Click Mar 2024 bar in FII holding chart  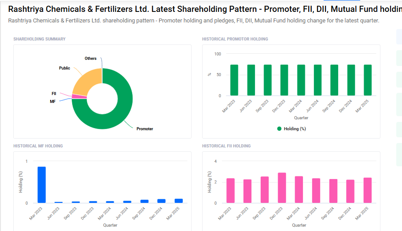click(x=299, y=190)
